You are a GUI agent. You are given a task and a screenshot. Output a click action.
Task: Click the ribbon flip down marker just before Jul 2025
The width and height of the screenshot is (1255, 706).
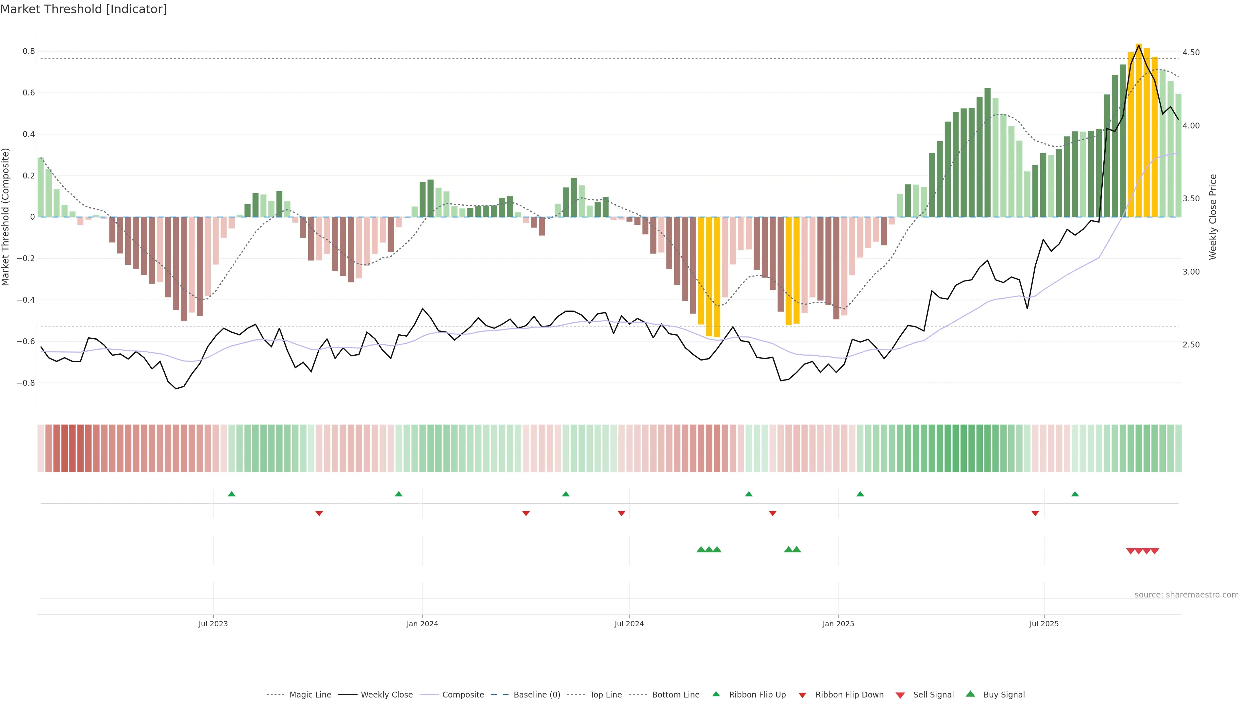coord(1035,513)
